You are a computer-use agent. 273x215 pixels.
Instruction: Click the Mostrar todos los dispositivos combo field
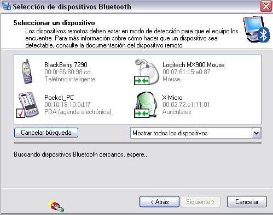pos(196,133)
